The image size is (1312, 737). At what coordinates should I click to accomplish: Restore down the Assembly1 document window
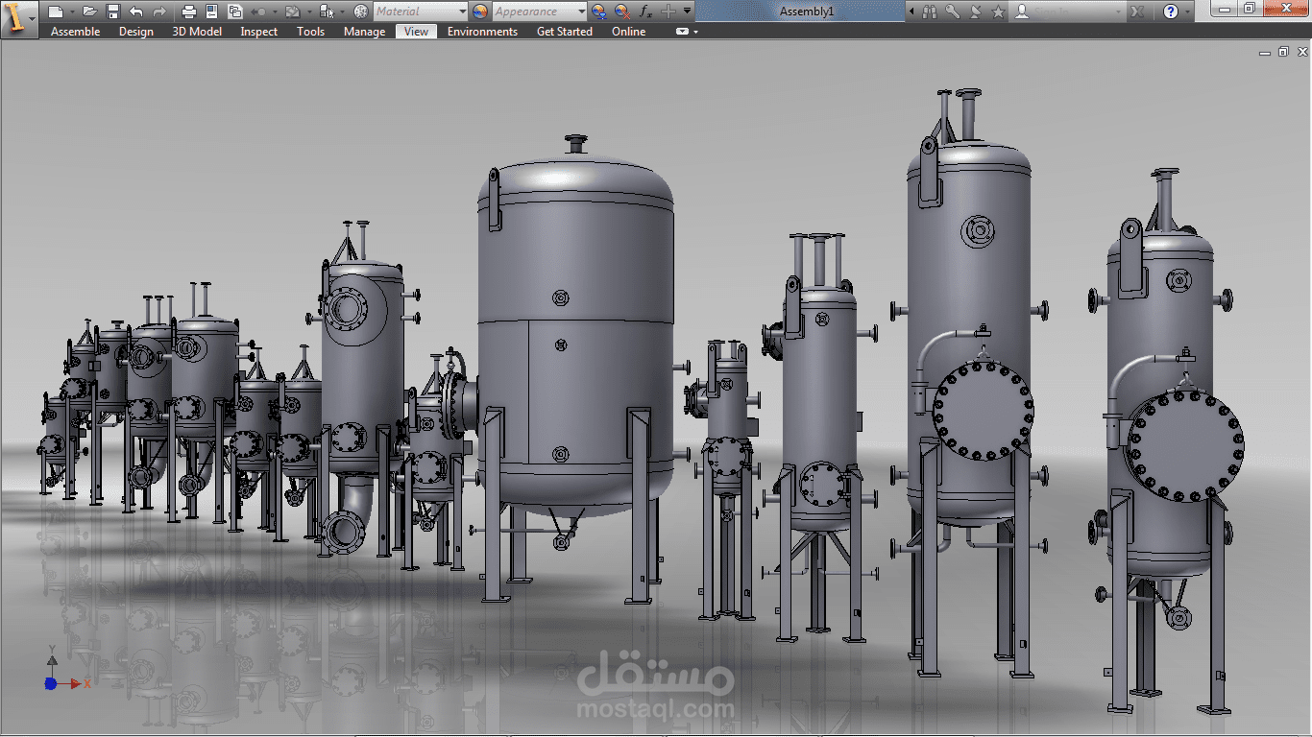[x=1283, y=52]
